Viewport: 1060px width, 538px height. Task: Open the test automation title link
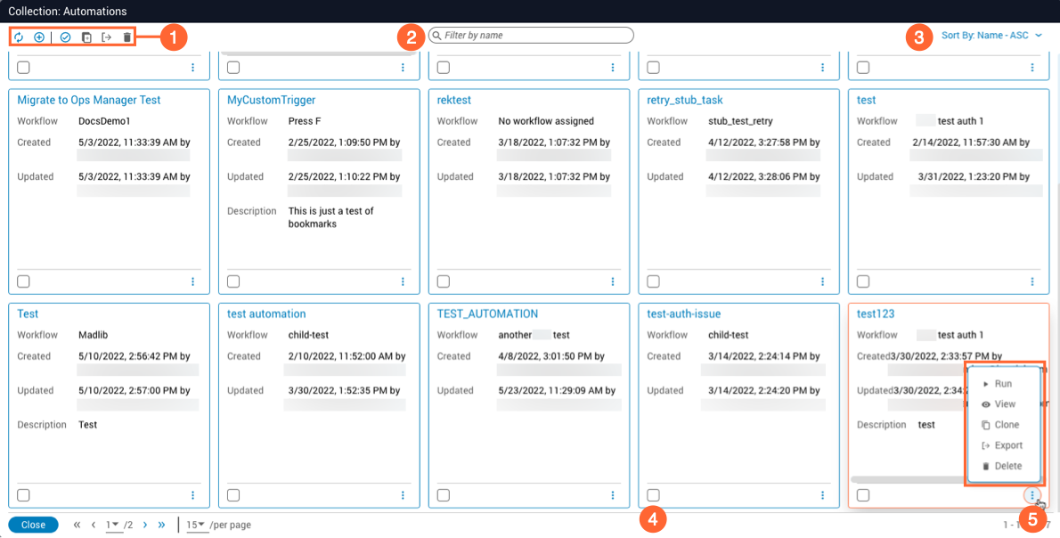click(266, 314)
